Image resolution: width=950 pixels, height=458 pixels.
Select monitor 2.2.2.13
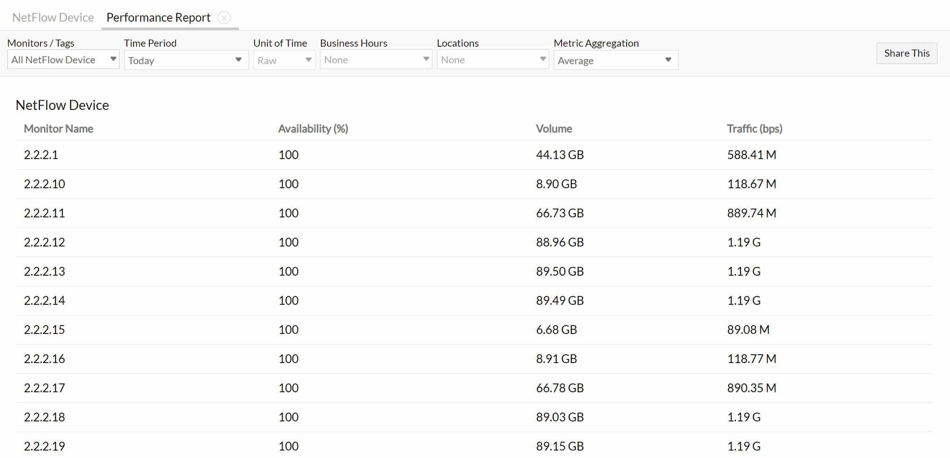[44, 271]
